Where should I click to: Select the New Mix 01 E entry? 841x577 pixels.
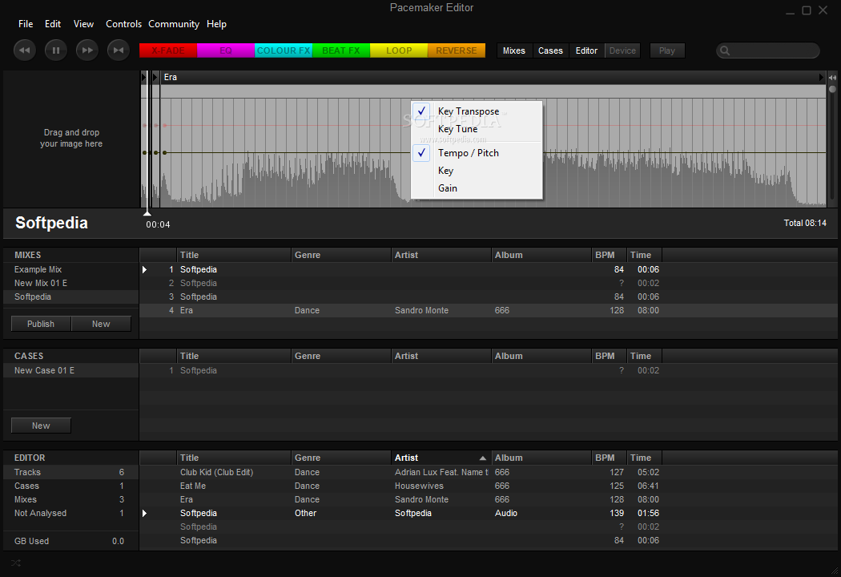tap(70, 283)
